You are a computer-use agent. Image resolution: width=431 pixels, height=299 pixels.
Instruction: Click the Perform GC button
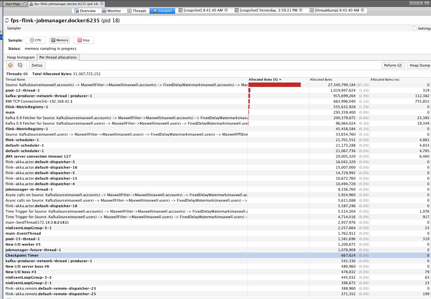393,65
